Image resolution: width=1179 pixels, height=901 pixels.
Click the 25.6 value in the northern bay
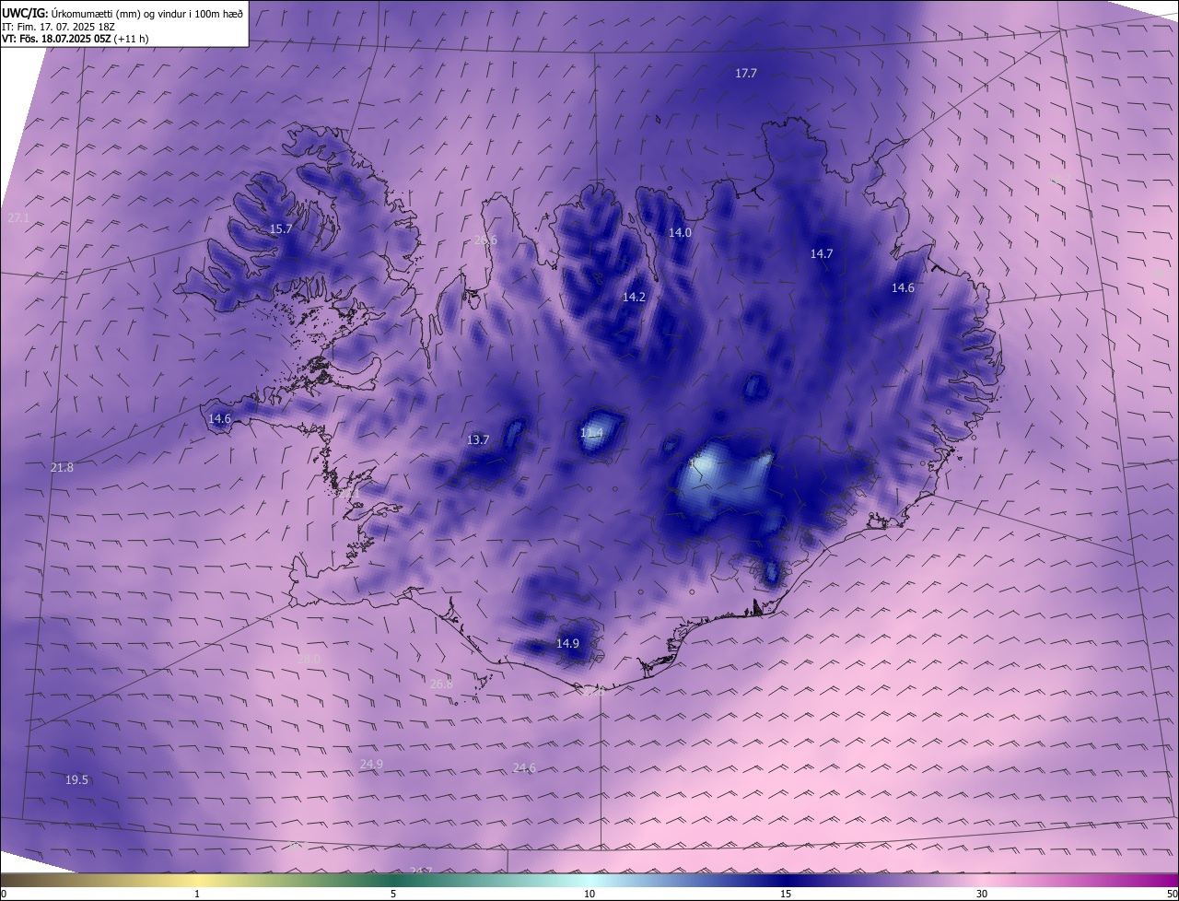[x=485, y=240]
